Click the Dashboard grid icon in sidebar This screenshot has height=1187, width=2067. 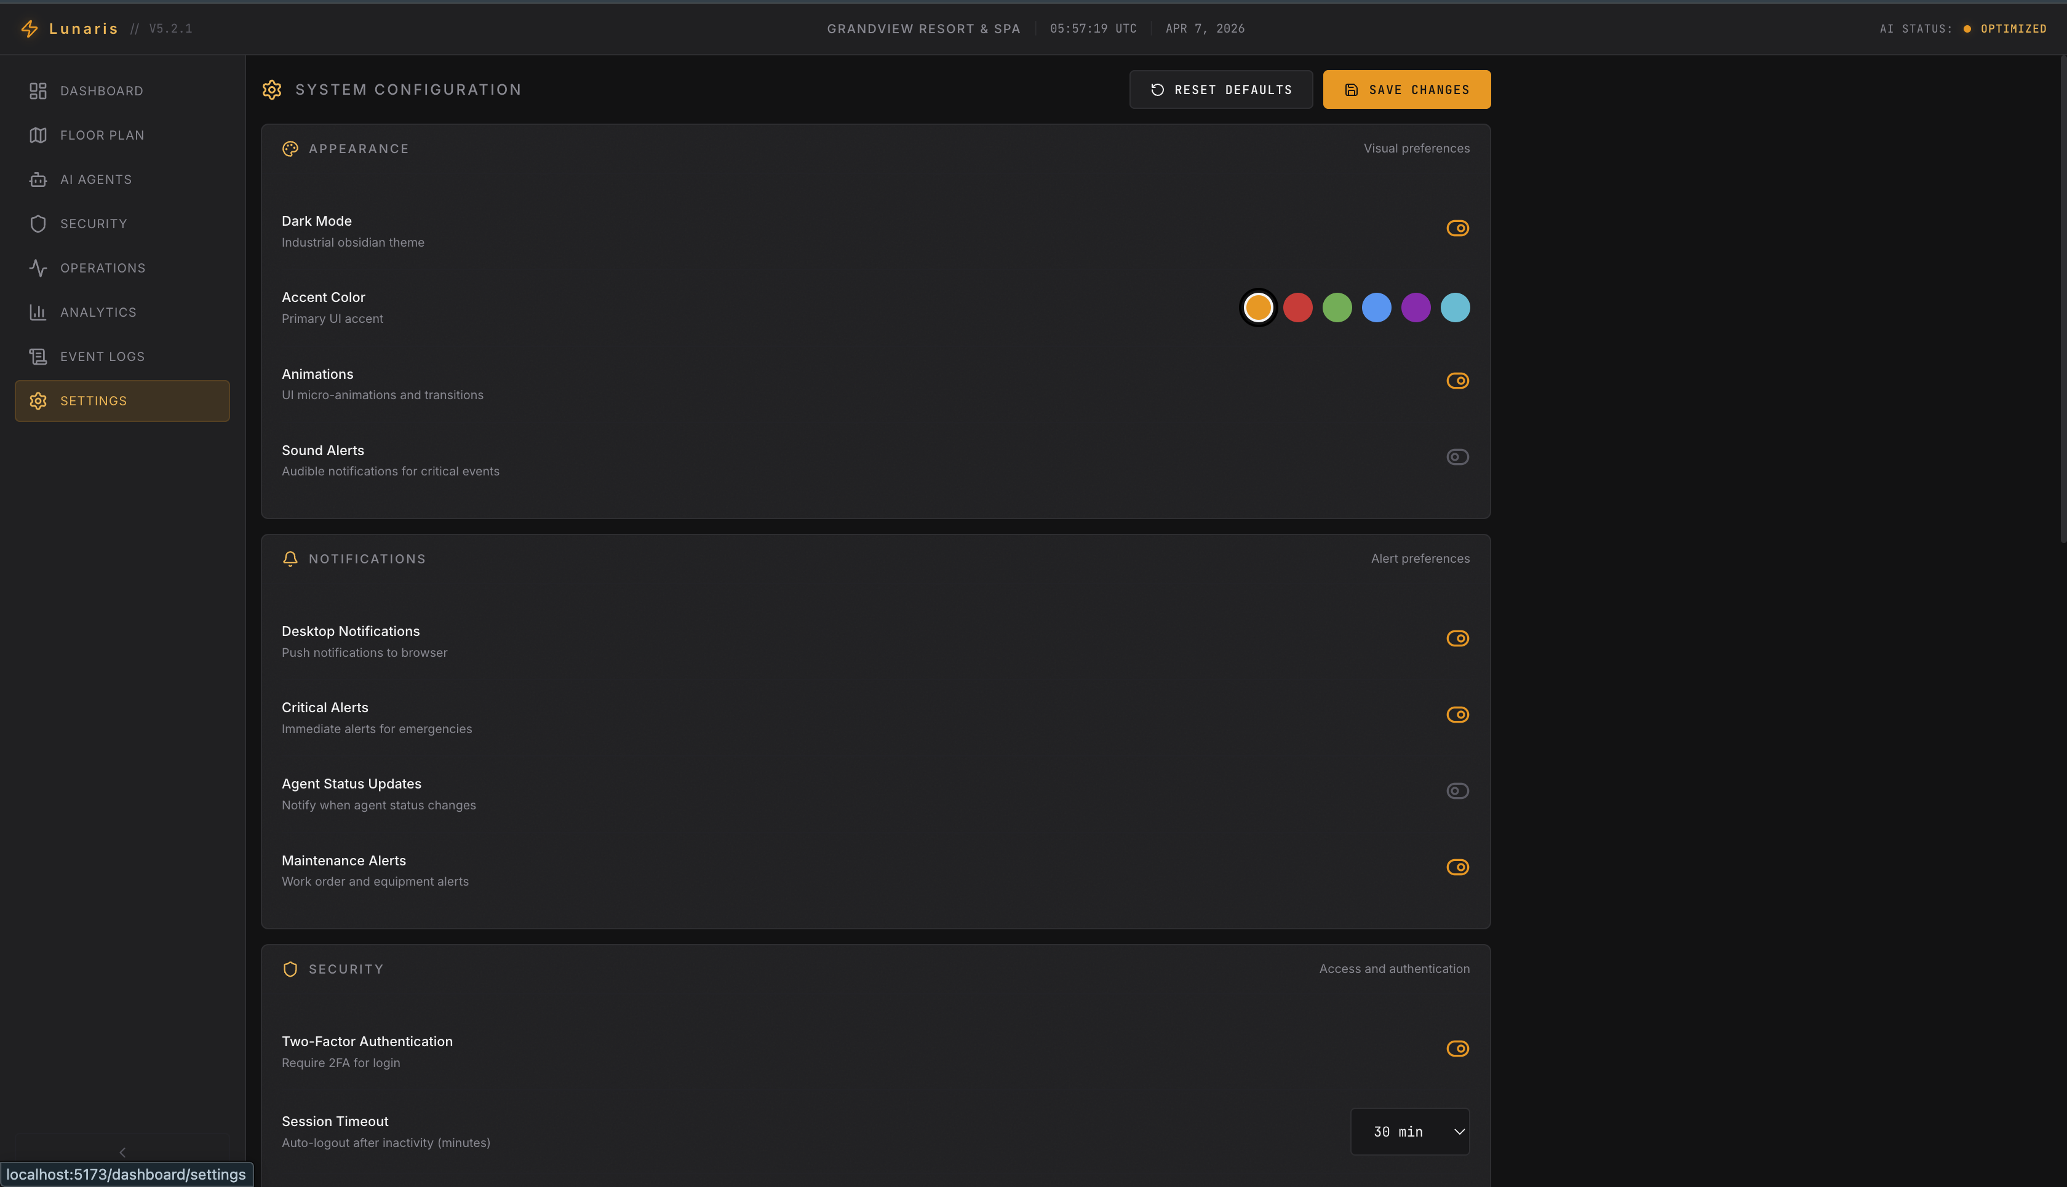tap(38, 90)
